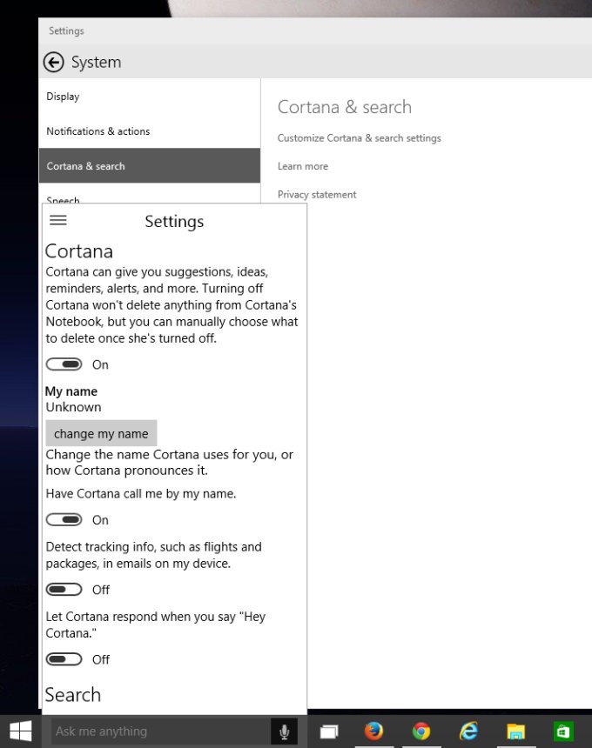592x748 pixels.
Task: Open the Cortana hamburger menu
Action: tap(58, 220)
